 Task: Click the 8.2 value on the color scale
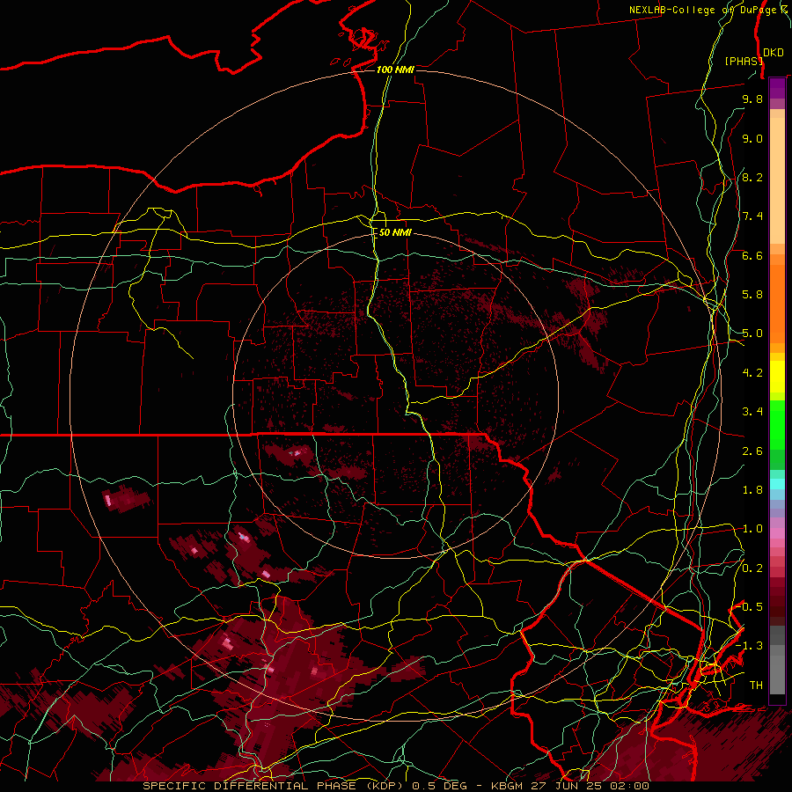pos(752,177)
